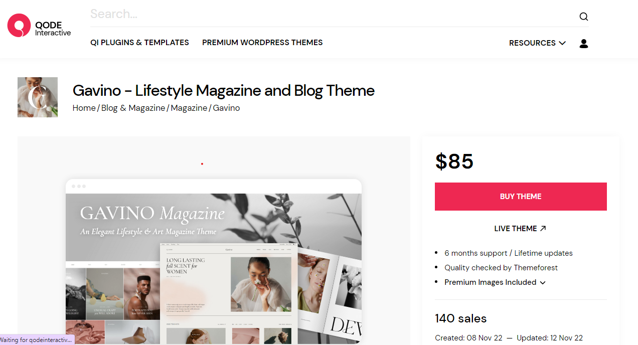Expand Premium Images Included details

[x=495, y=282]
